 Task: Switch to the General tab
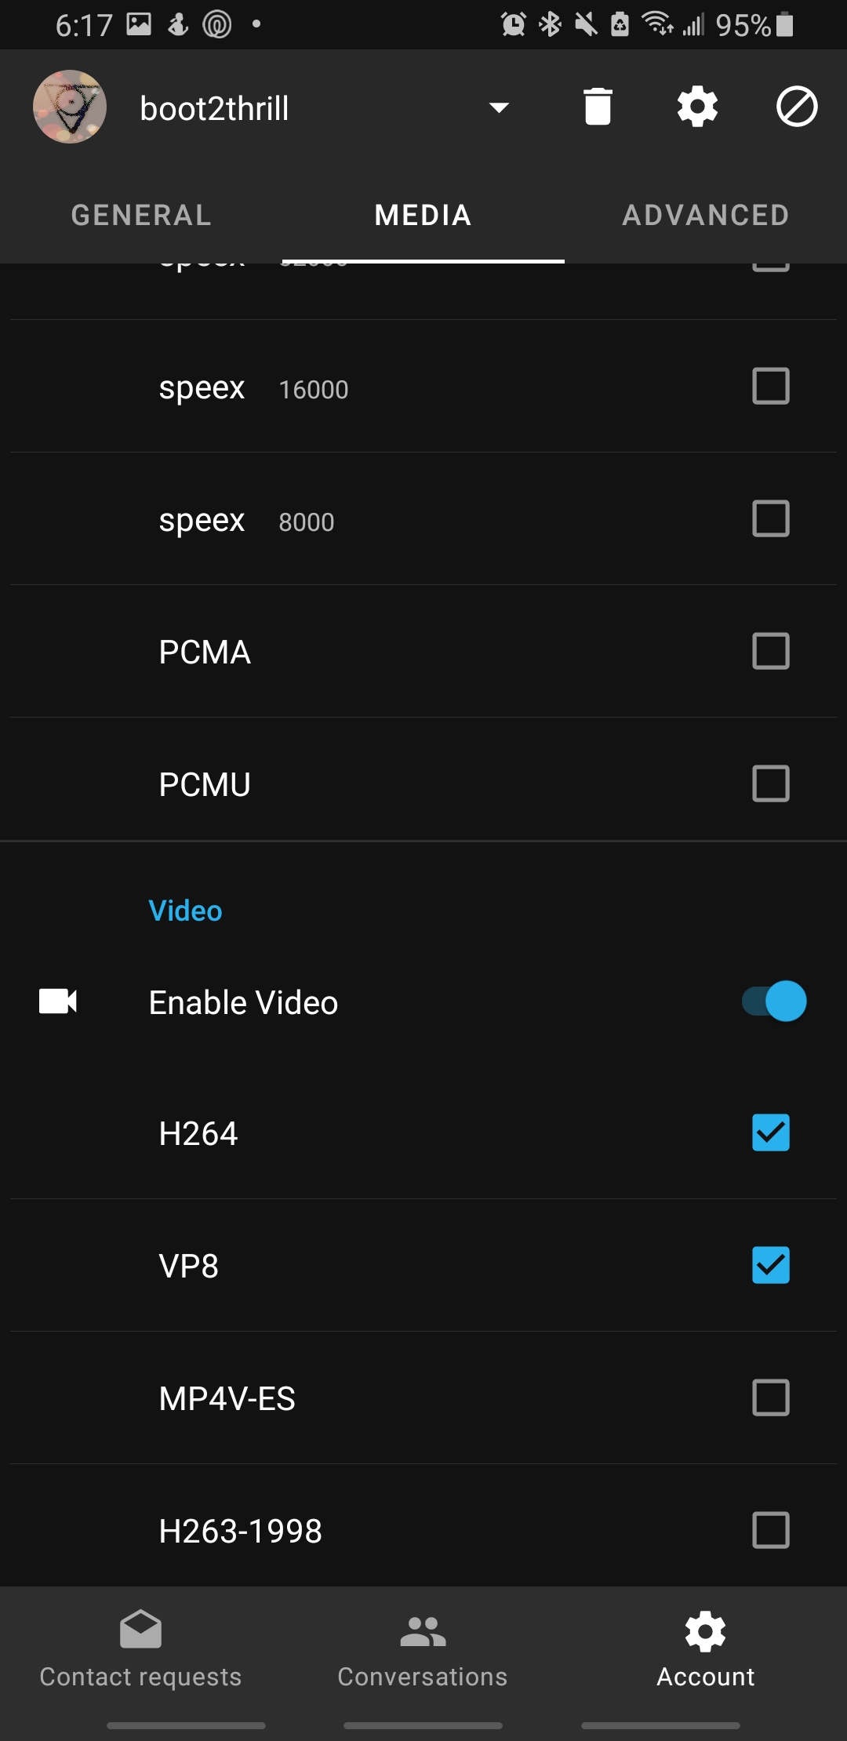click(x=141, y=215)
